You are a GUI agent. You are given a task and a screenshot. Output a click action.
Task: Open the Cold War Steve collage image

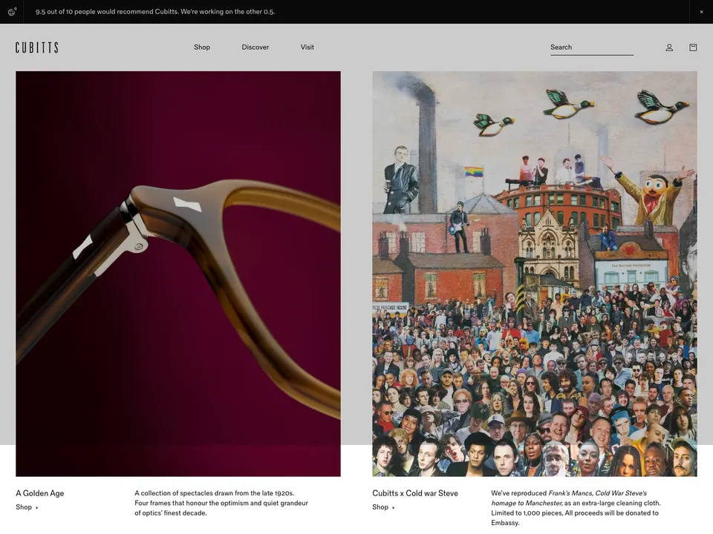pyautogui.click(x=534, y=274)
